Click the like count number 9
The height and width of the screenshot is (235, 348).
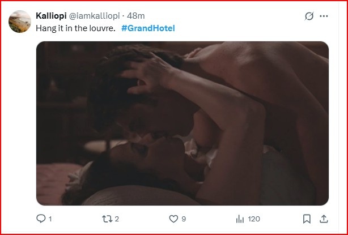[184, 219]
